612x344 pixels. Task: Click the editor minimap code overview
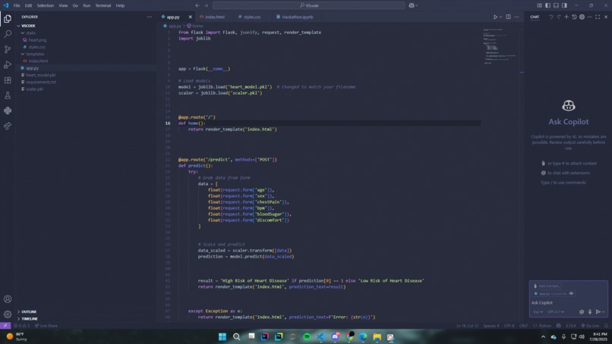click(501, 46)
